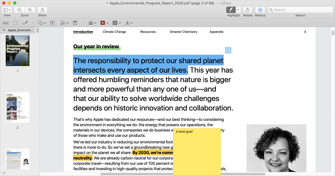Rotate the page with the Rotate button
The width and height of the screenshot is (335, 176).
click(248, 10)
